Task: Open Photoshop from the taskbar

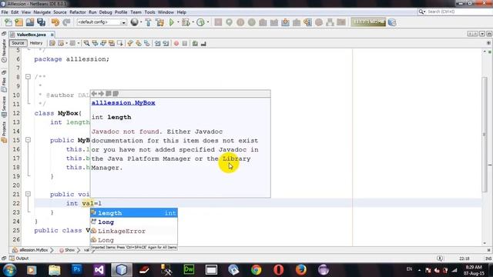Action: click(76, 270)
